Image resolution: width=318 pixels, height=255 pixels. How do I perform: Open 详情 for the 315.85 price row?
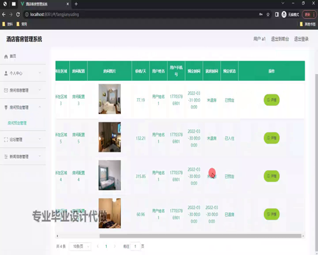[x=272, y=176]
